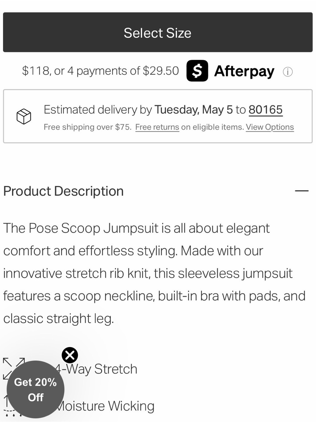
Task: Dismiss the Get 20% Off popup
Action: coord(70,355)
